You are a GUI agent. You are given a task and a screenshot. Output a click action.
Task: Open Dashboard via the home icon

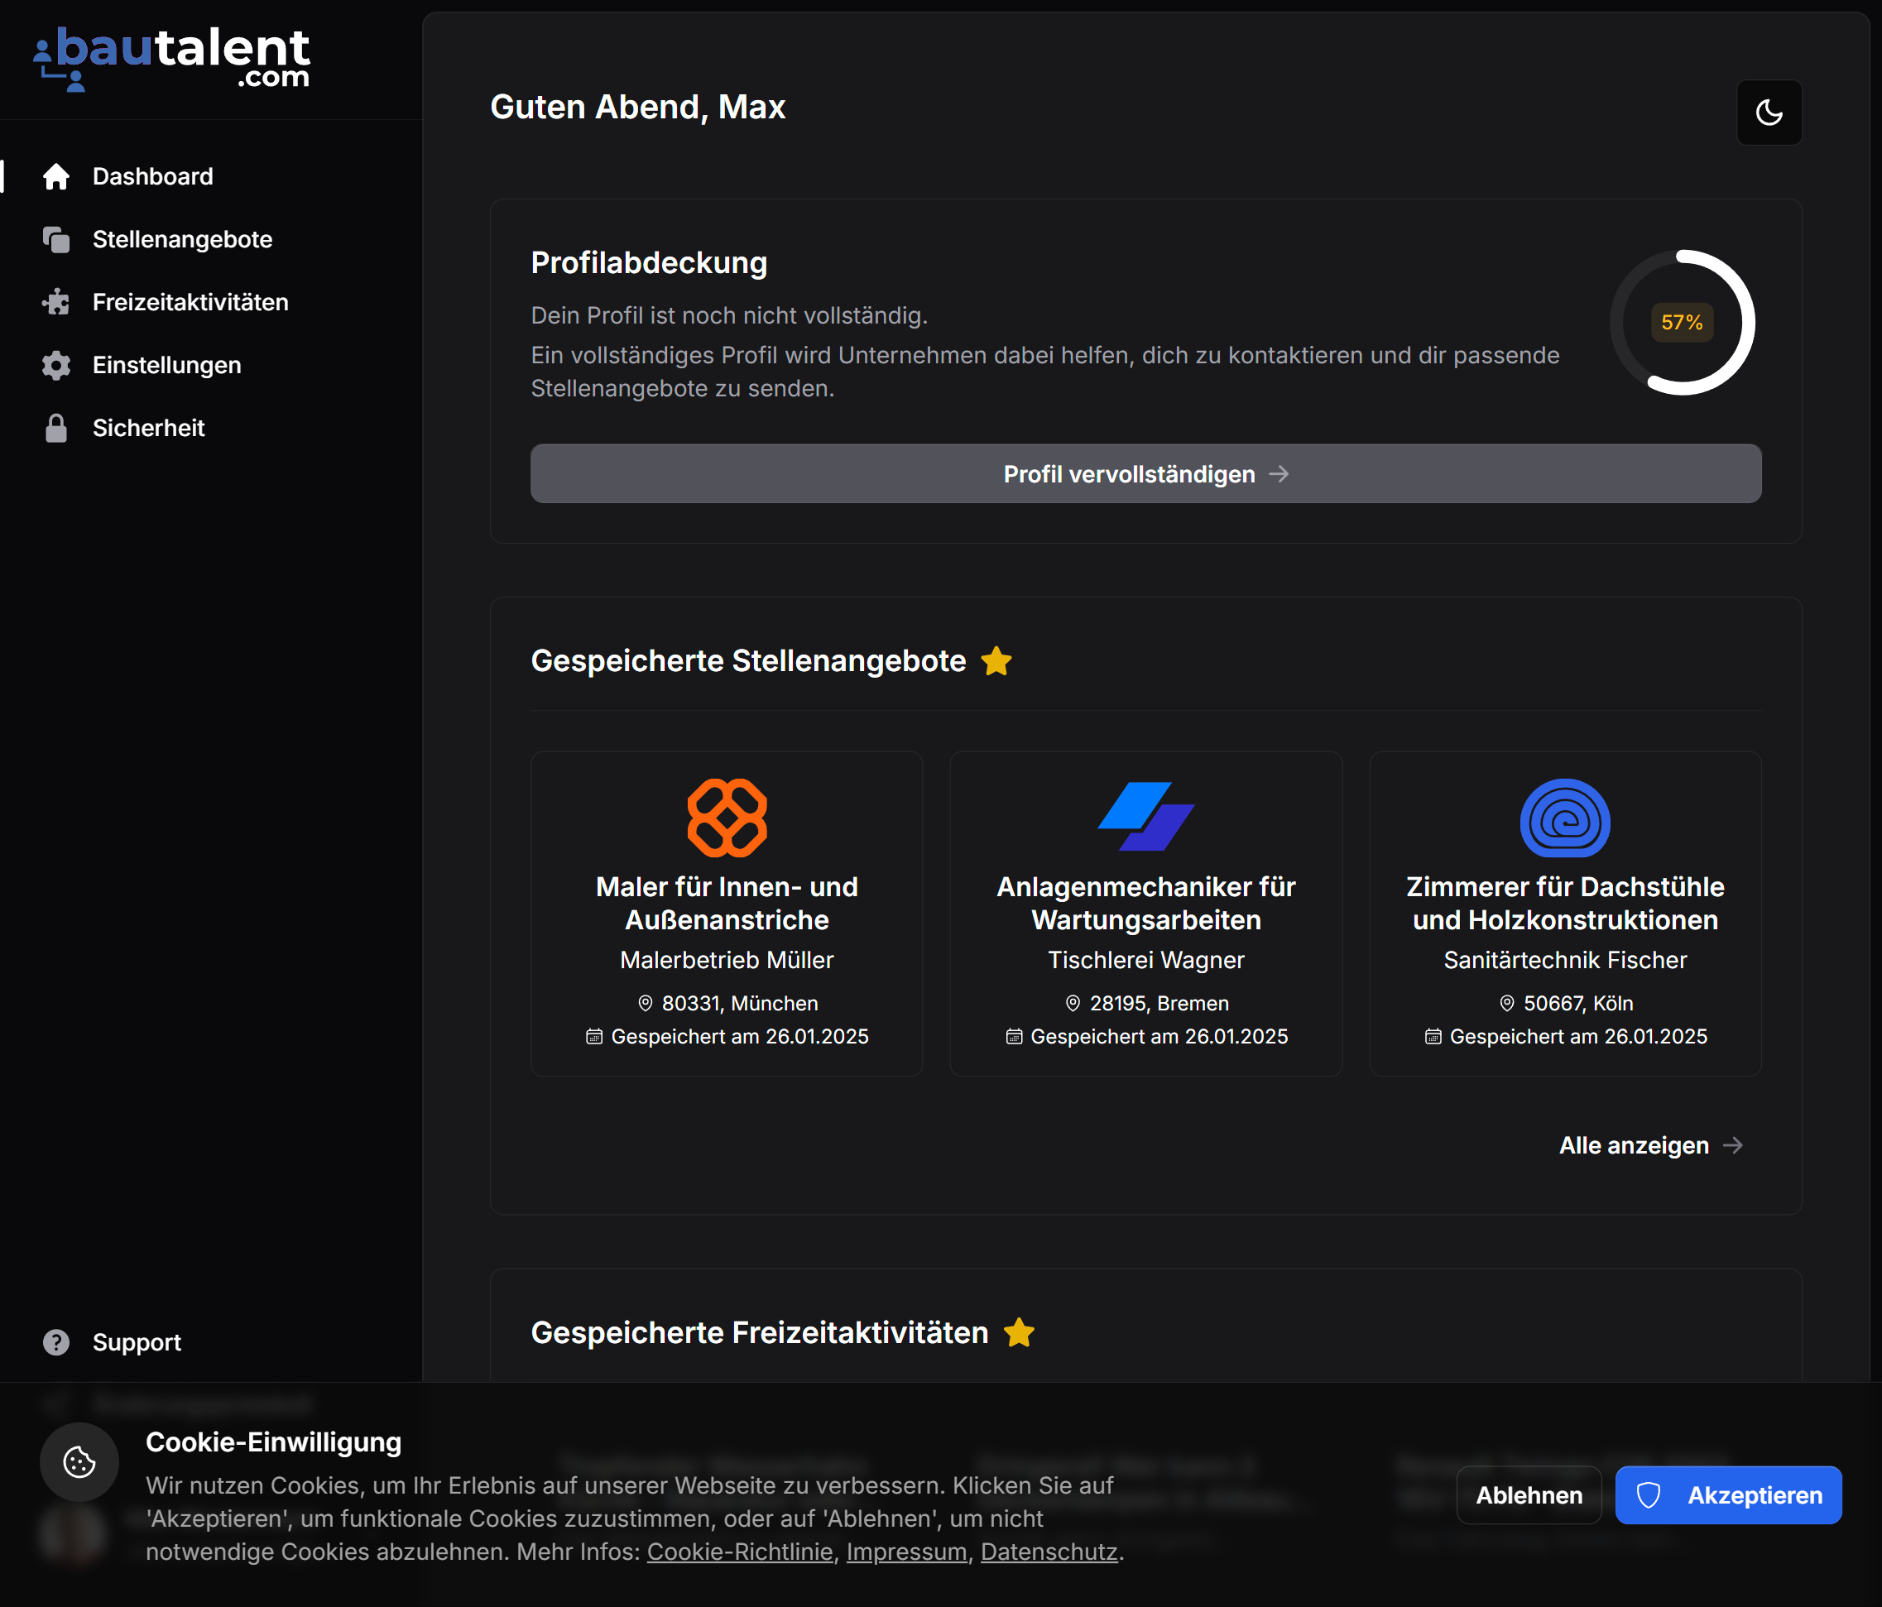point(56,176)
